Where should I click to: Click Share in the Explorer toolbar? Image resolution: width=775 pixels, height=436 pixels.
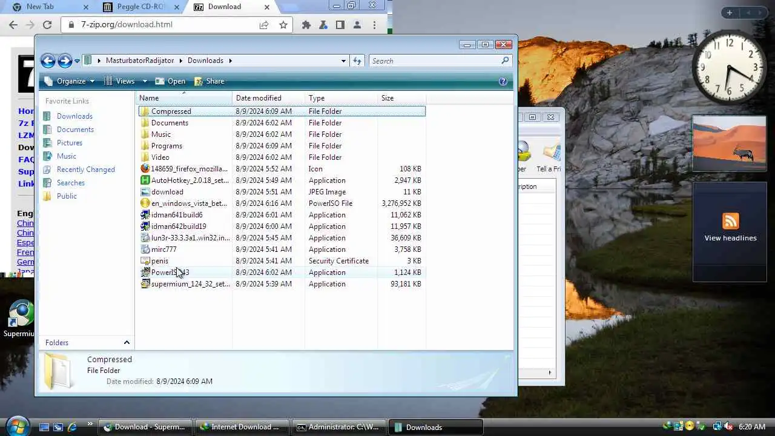pos(209,81)
